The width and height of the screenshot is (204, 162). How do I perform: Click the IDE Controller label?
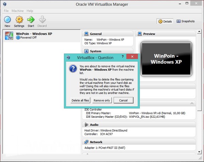93,109
